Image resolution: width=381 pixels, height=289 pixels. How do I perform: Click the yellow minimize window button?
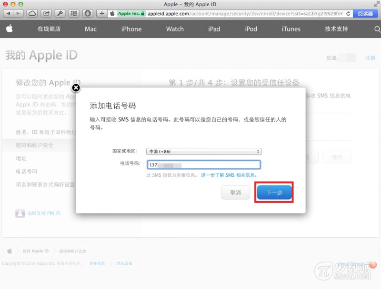[x=13, y=4]
